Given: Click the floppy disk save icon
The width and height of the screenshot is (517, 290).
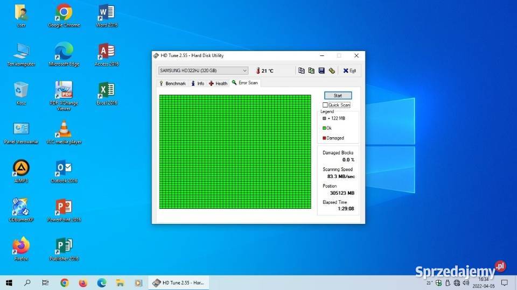Looking at the screenshot, I should coord(322,70).
